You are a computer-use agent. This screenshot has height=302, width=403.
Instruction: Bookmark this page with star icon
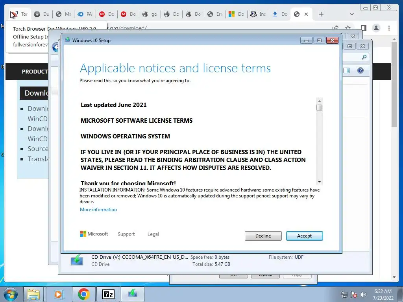(348, 28)
